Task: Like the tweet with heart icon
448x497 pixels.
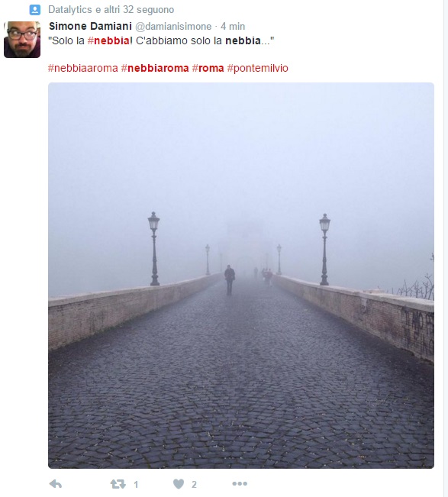Action: 179,484
